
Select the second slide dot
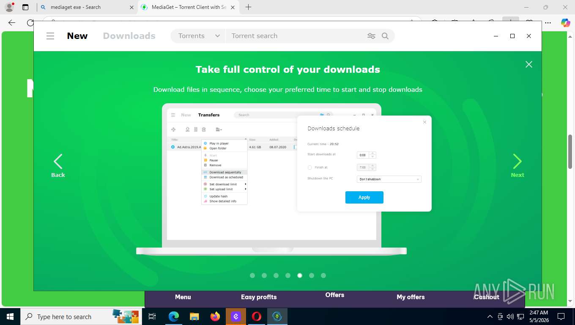(x=264, y=275)
